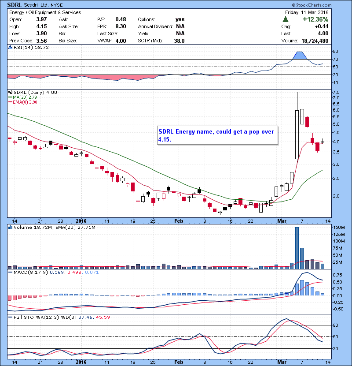Screen dimensions: 352x366
Task: Select the green MA(20) legend line marker
Action: tap(10, 97)
